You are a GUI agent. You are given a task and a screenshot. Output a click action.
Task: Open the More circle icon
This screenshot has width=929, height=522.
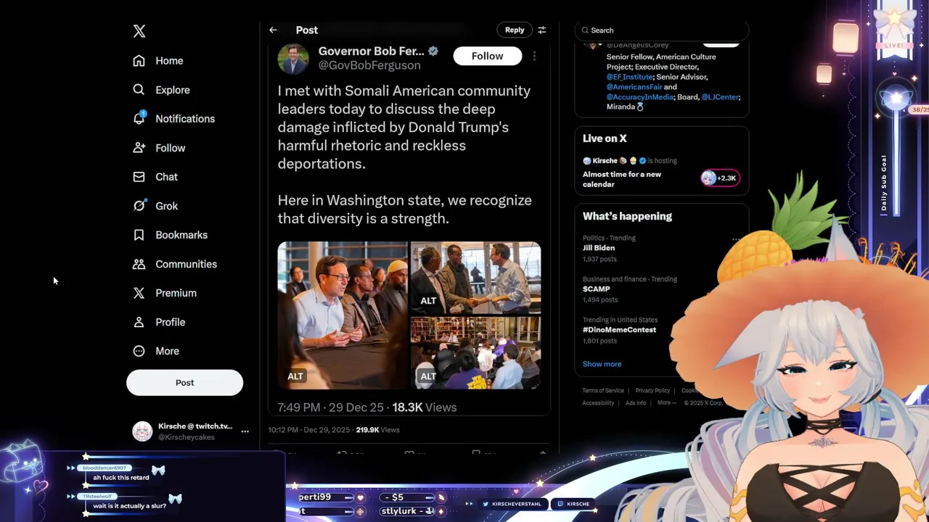(139, 351)
